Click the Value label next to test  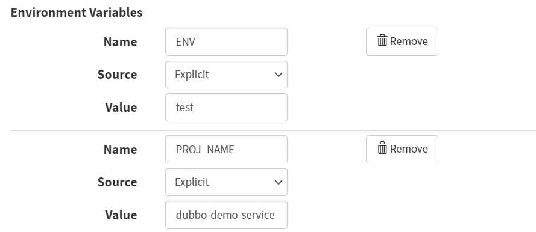point(121,108)
